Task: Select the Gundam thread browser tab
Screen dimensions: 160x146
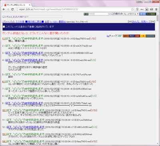Action: pos(17,5)
